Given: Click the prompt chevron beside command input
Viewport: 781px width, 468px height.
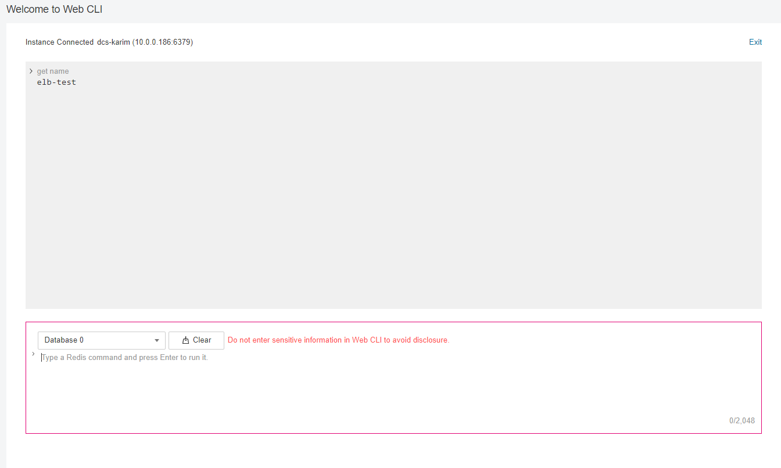Looking at the screenshot, I should tap(33, 354).
